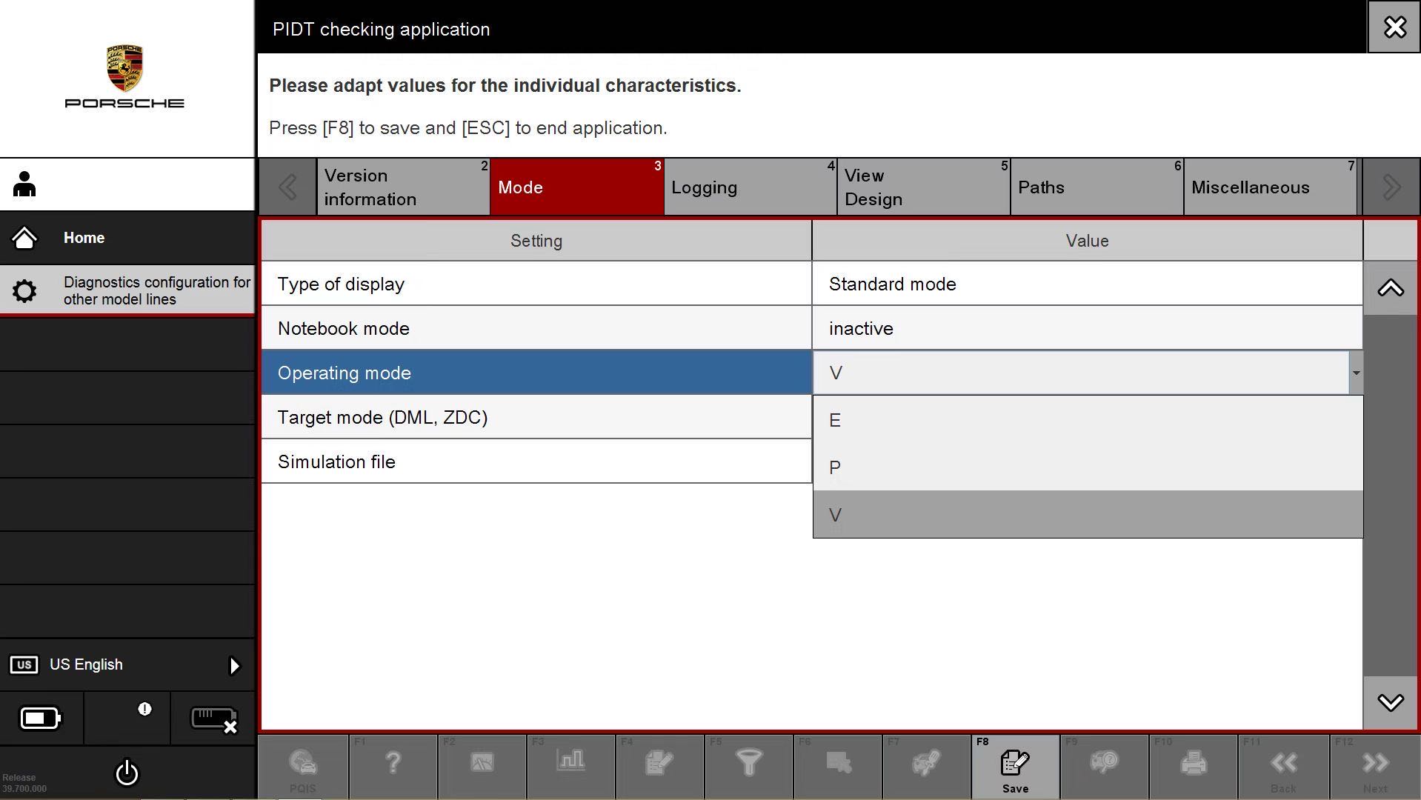Click the F4 note-with-pencil icon

pyautogui.click(x=659, y=762)
